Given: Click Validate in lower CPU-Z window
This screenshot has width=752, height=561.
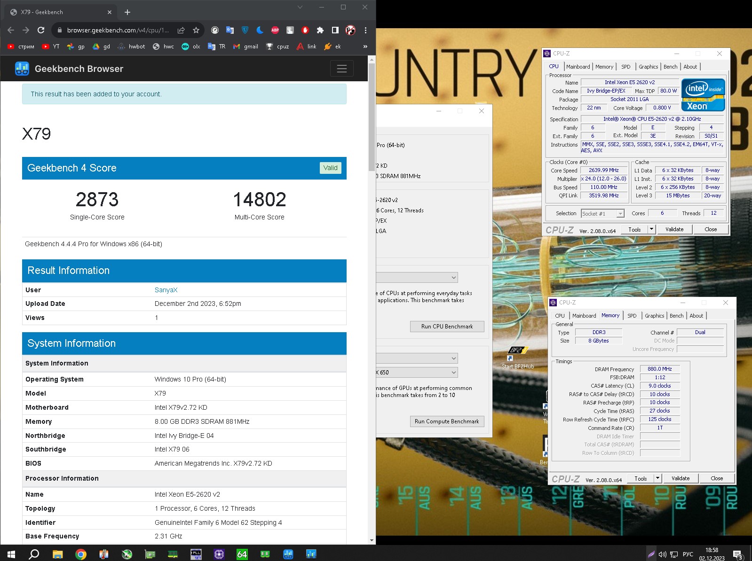Looking at the screenshot, I should click(x=681, y=478).
